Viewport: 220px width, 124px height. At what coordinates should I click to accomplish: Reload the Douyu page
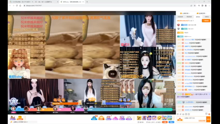click(17, 6)
